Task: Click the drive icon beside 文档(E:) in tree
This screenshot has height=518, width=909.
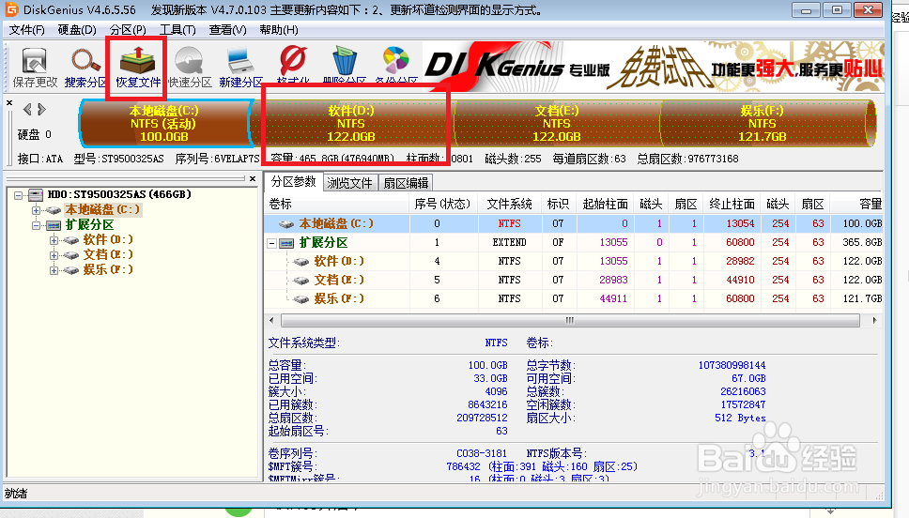Action: pyautogui.click(x=71, y=255)
